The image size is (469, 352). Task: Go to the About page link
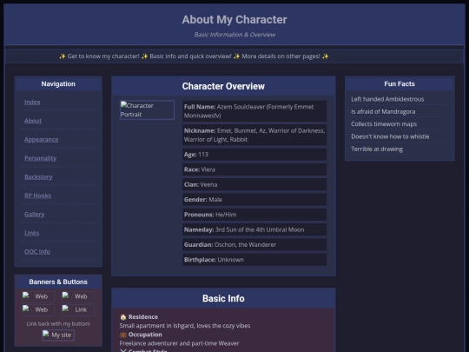coord(33,121)
